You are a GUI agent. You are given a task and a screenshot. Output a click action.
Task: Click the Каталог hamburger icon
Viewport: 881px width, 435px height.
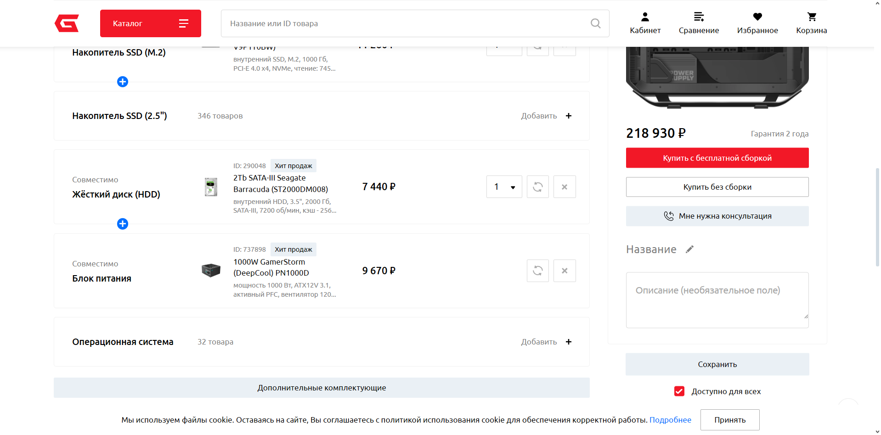184,23
